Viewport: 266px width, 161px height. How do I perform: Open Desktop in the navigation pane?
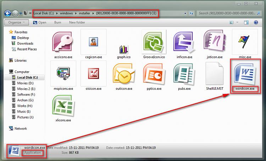click(23, 38)
